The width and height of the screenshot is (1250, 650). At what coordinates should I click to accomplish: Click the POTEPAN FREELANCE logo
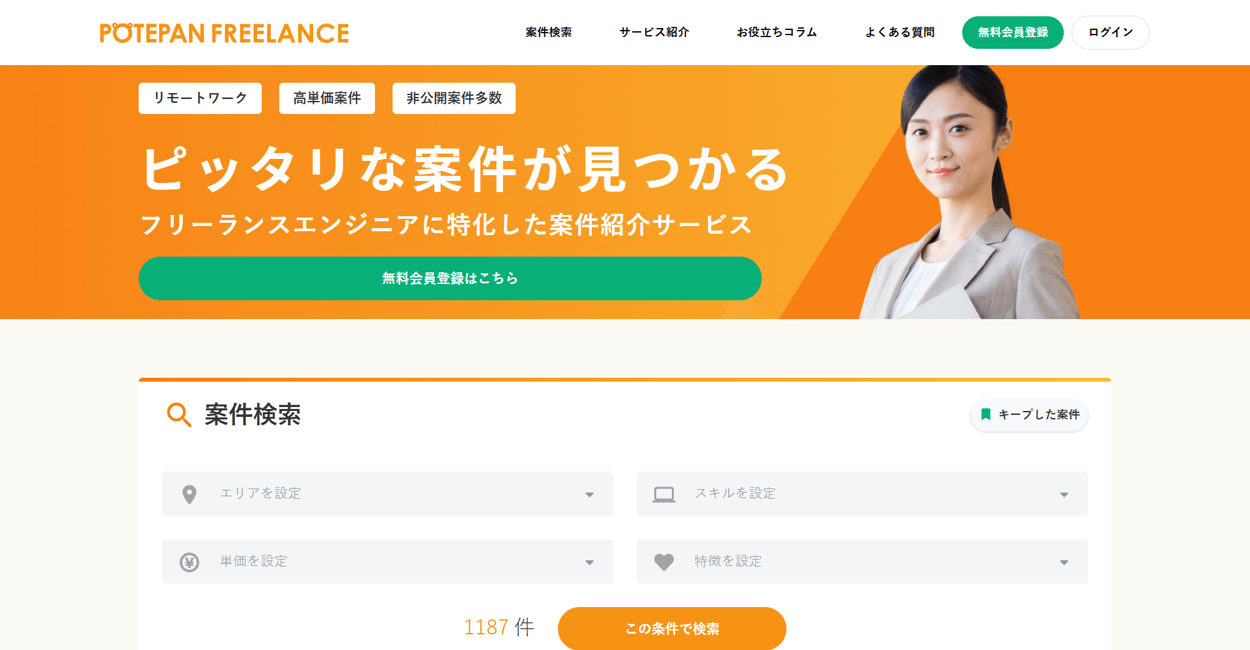(224, 33)
